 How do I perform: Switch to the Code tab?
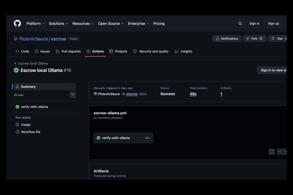22,51
